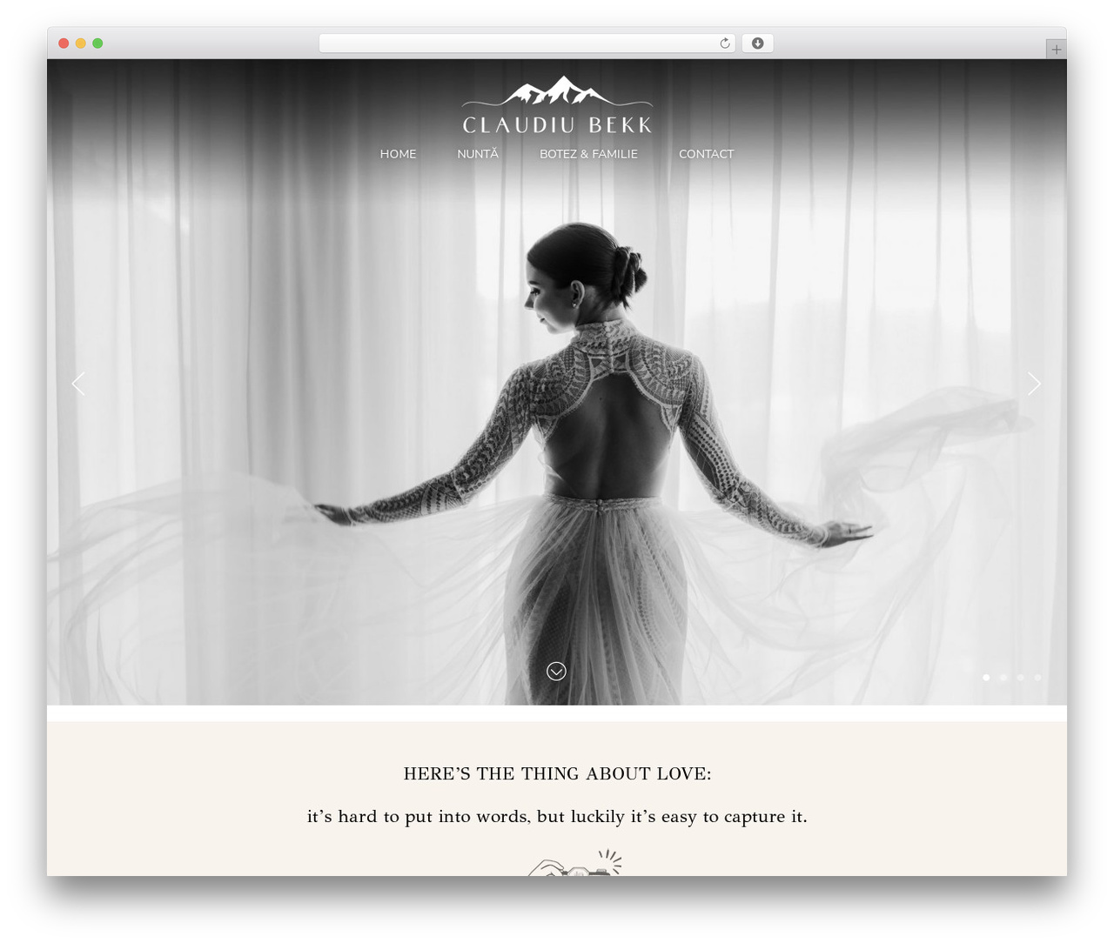Maximize the window with green button

[97, 43]
